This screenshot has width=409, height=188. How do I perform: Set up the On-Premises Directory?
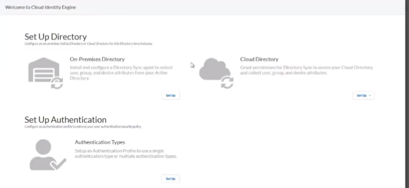(171, 95)
